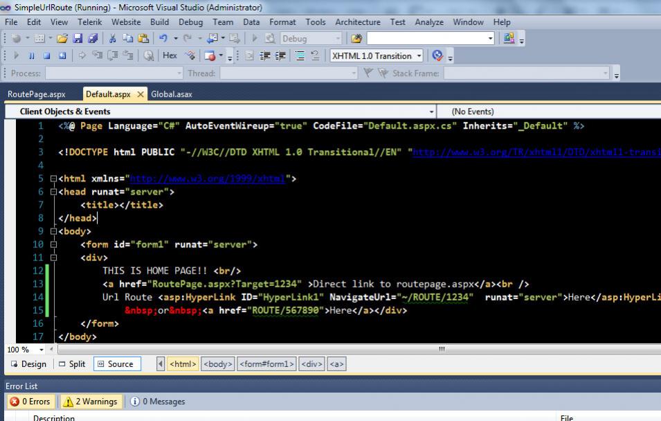Click the Save All toolbar icon
The width and height of the screenshot is (661, 421).
[x=93, y=39]
